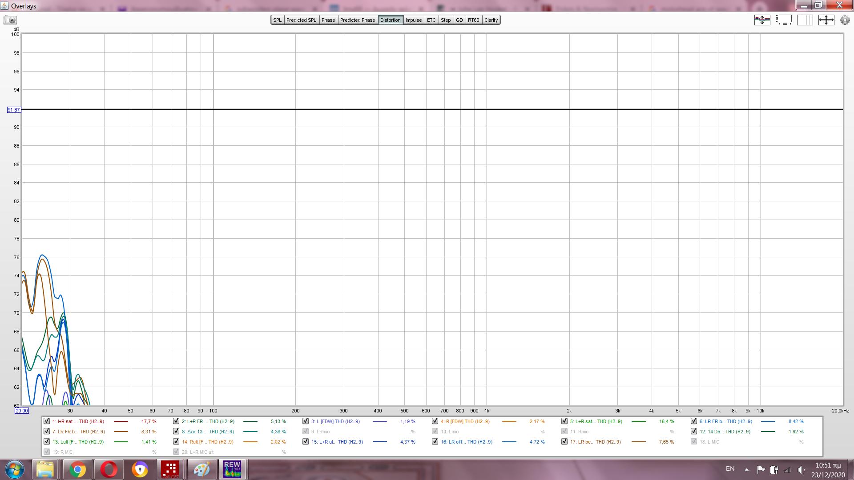Disable trace 15: L+R ul THD checkbox
This screenshot has height=480, width=854.
pos(306,441)
